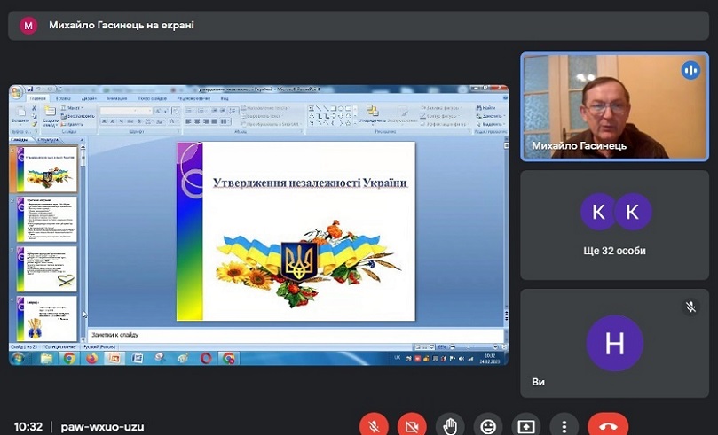Click the Windows Start button

pos(19,358)
